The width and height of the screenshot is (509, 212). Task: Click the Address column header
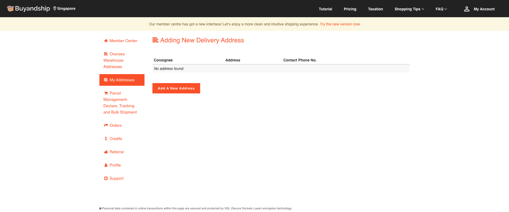233,60
